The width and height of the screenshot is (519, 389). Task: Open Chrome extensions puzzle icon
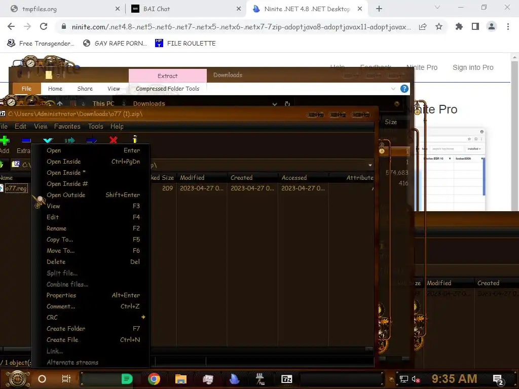(x=459, y=26)
